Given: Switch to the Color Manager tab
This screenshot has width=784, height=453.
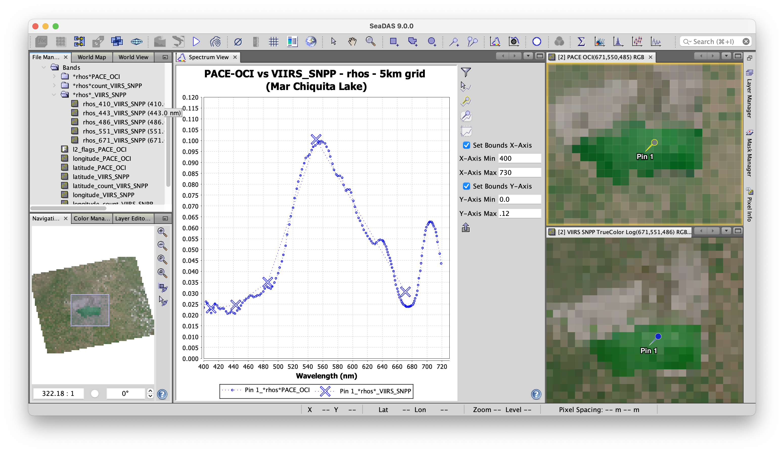Looking at the screenshot, I should point(92,218).
